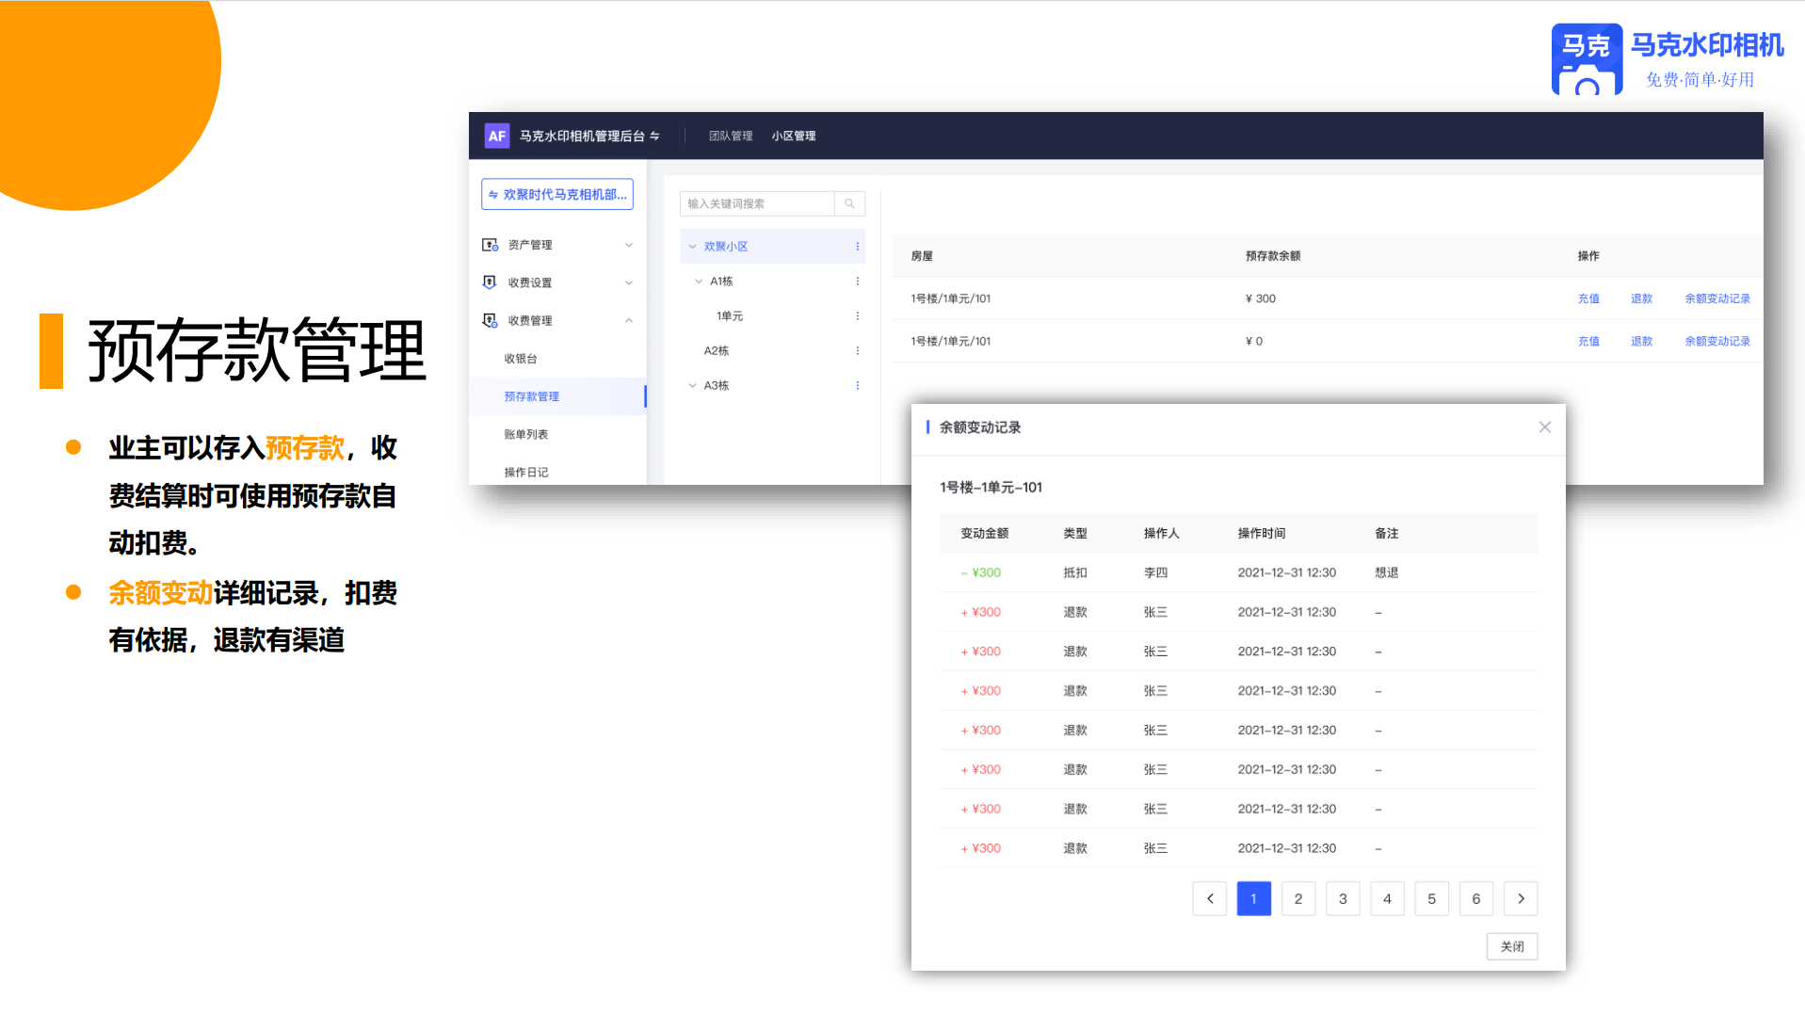Click the 房屋 column header

[x=922, y=256]
